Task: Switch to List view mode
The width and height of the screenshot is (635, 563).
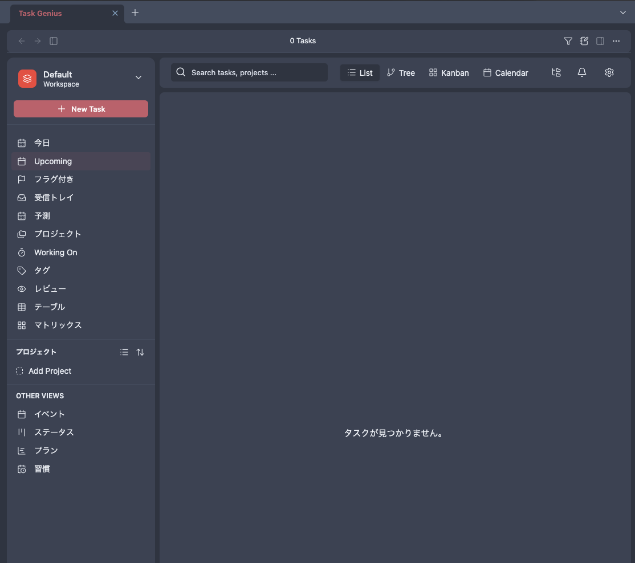Action: [x=360, y=73]
